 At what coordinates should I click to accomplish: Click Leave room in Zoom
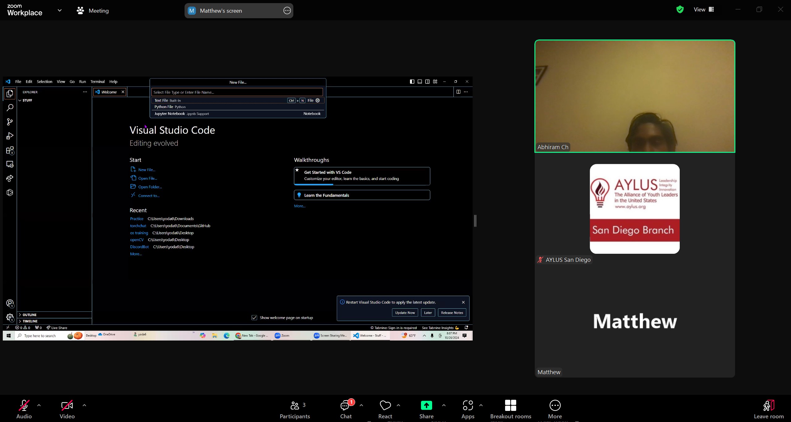tap(768, 409)
